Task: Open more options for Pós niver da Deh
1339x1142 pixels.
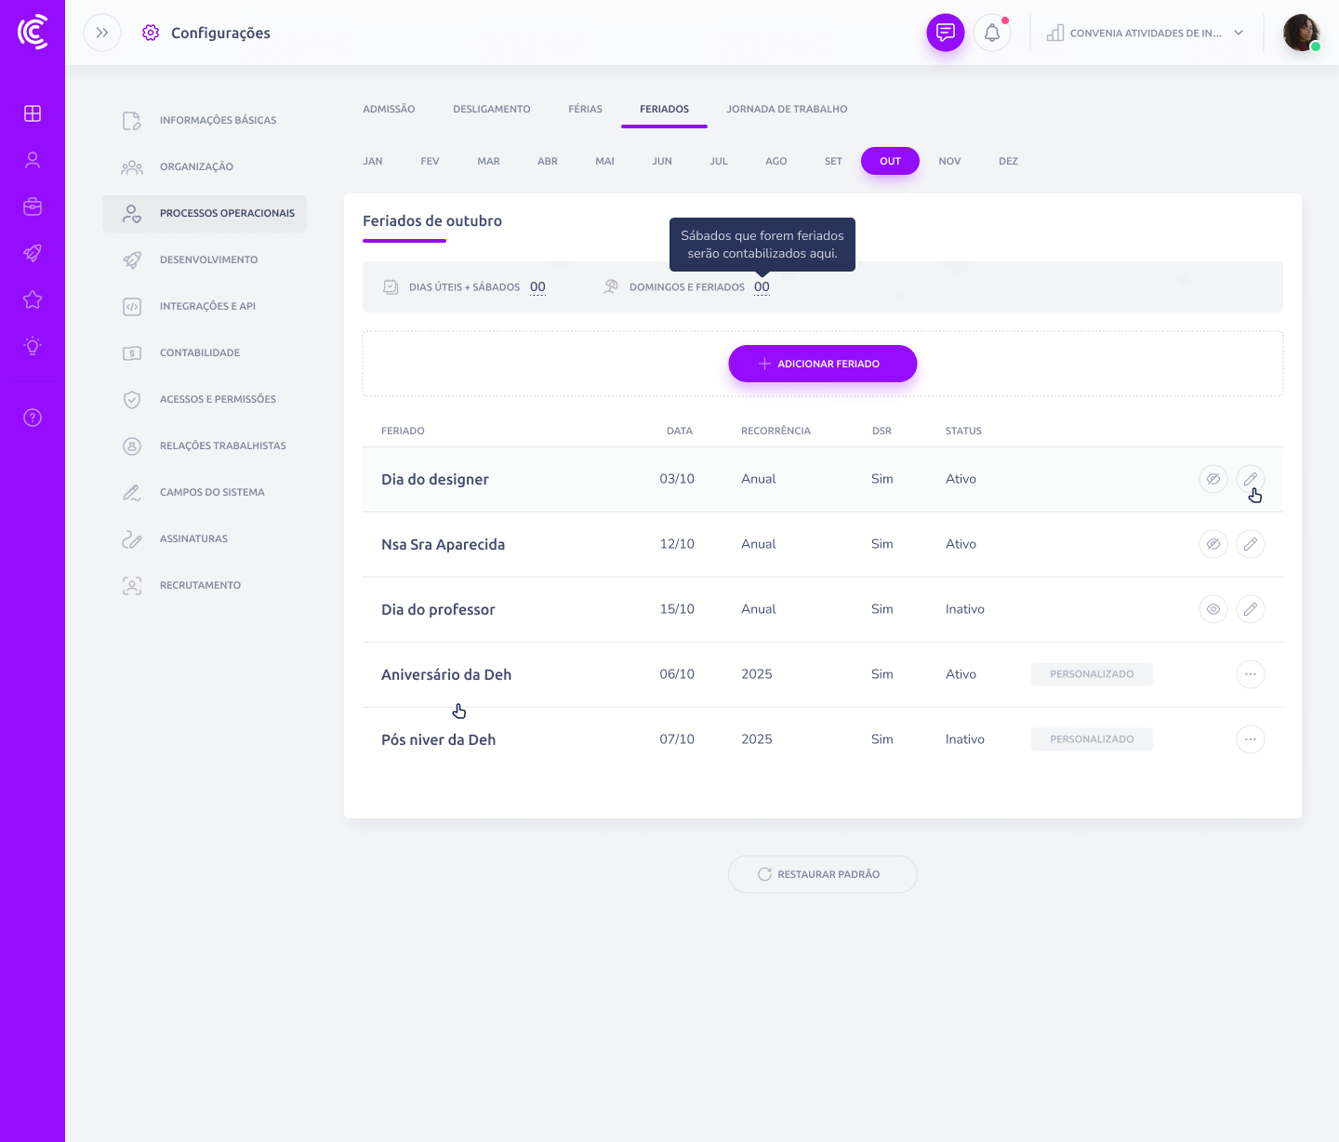Action: point(1250,739)
